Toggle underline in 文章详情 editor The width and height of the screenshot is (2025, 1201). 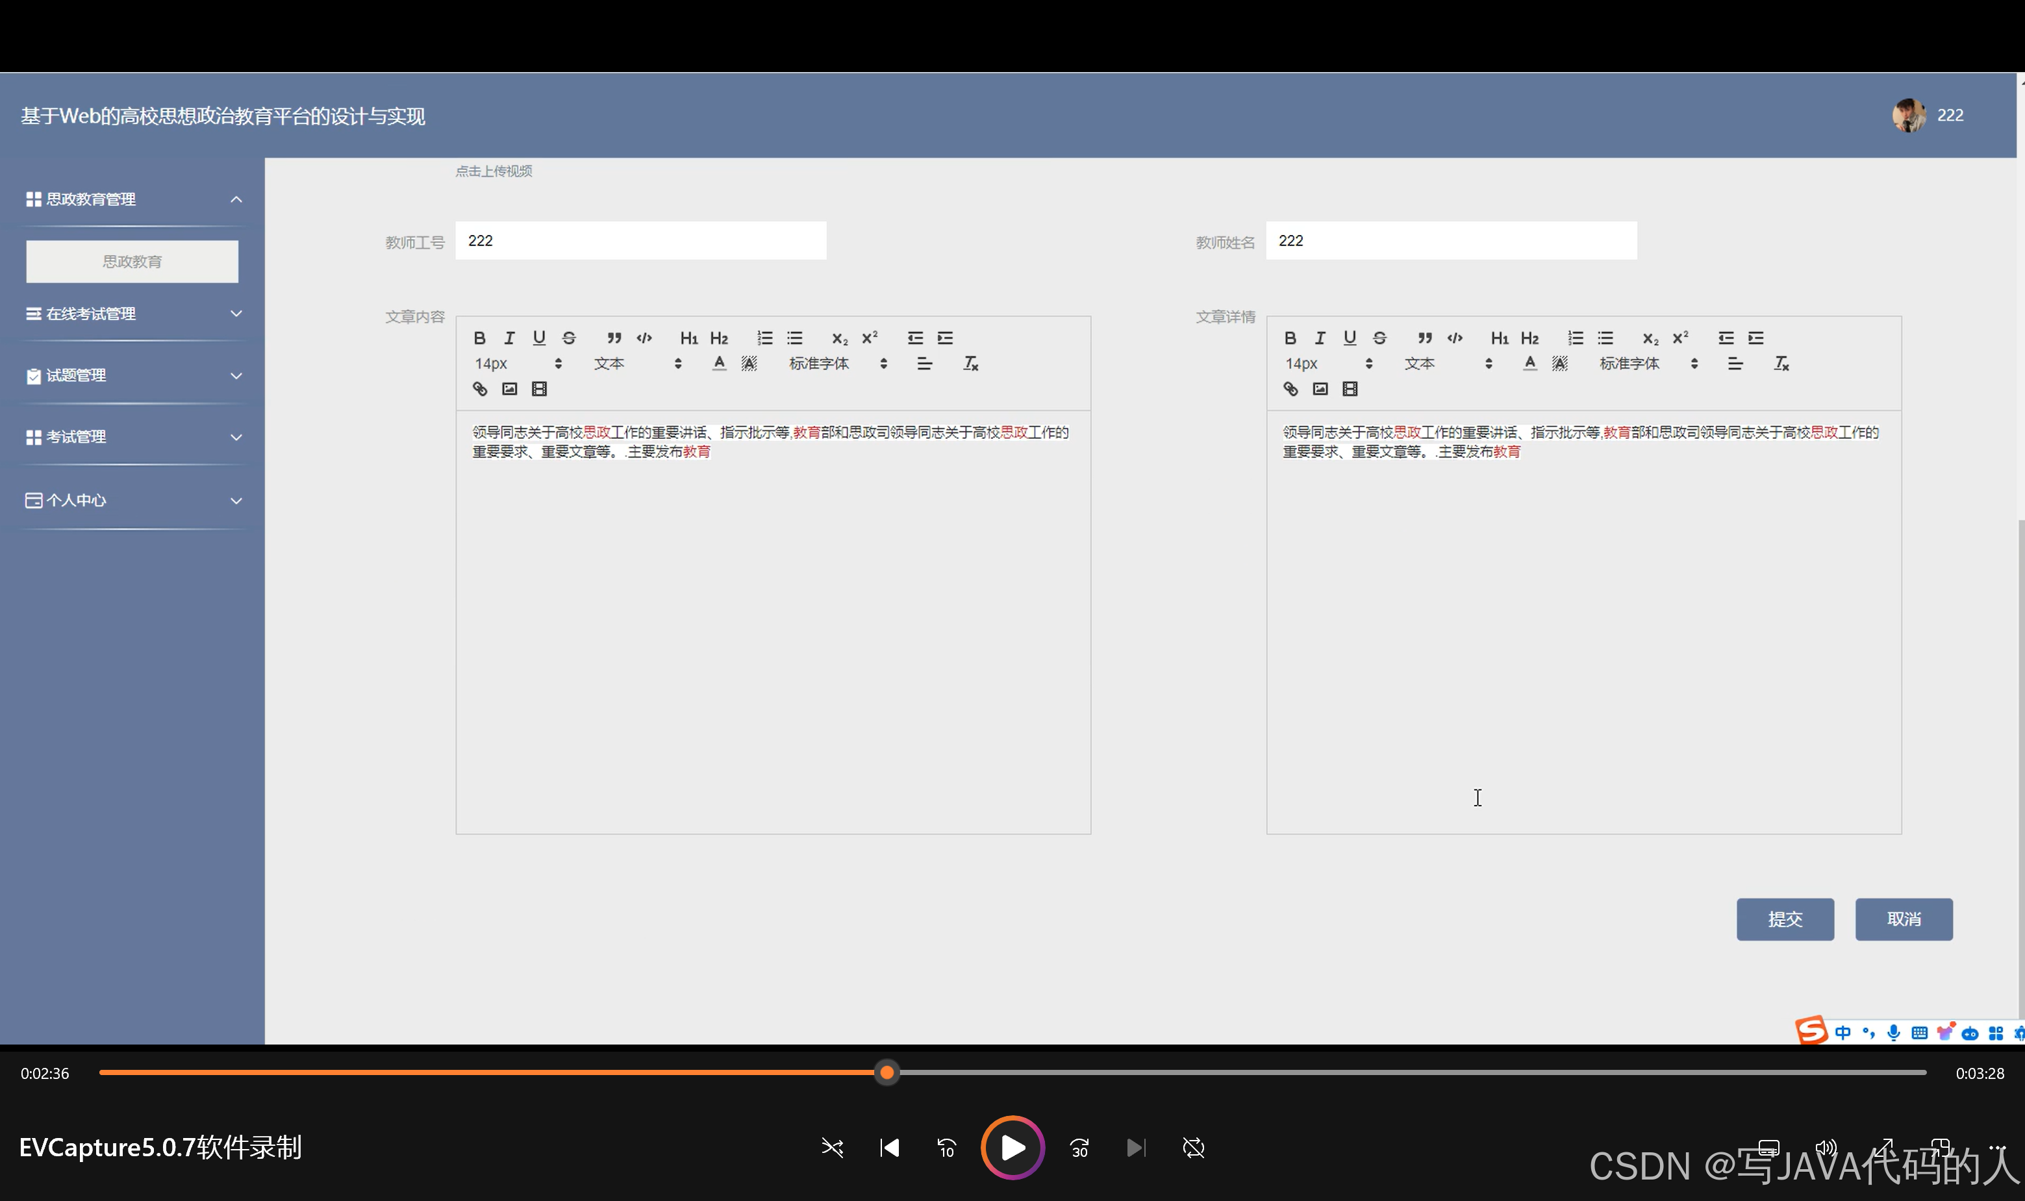1350,338
